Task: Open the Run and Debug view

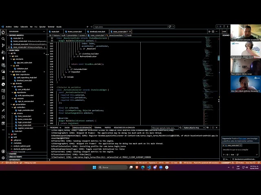Action: coord(3,52)
